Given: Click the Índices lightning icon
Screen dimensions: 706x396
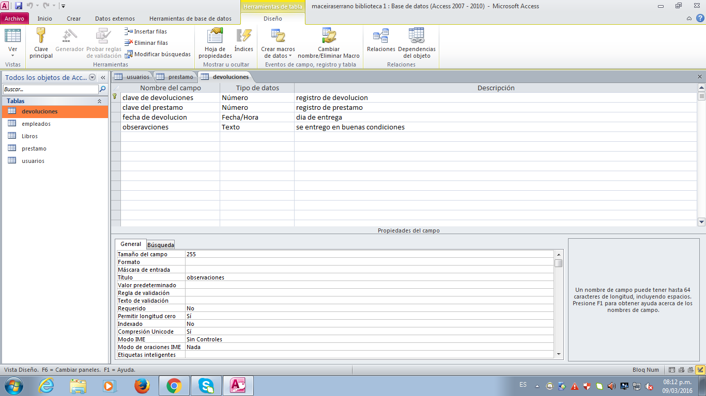Looking at the screenshot, I should click(243, 36).
